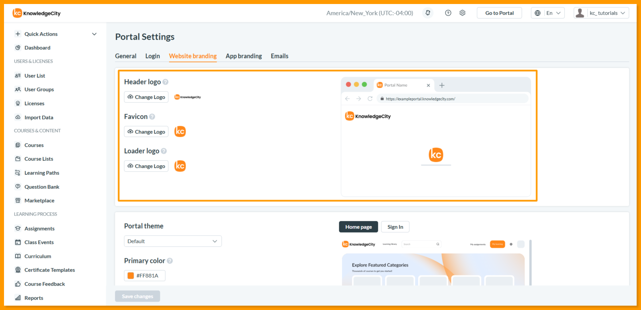Click Change Logo under Favicon

(146, 132)
